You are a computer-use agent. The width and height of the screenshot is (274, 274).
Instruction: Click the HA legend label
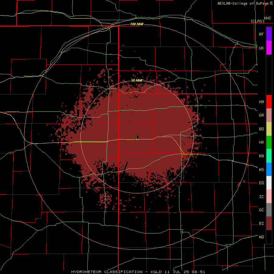pyautogui.click(x=261, y=102)
